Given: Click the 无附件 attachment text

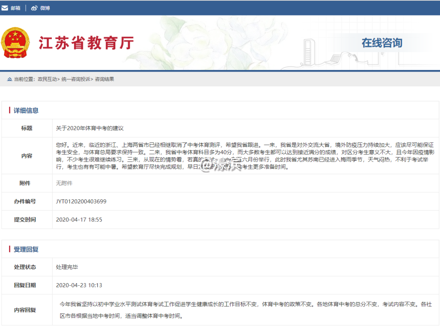Looking at the screenshot, I should pyautogui.click(x=64, y=183).
